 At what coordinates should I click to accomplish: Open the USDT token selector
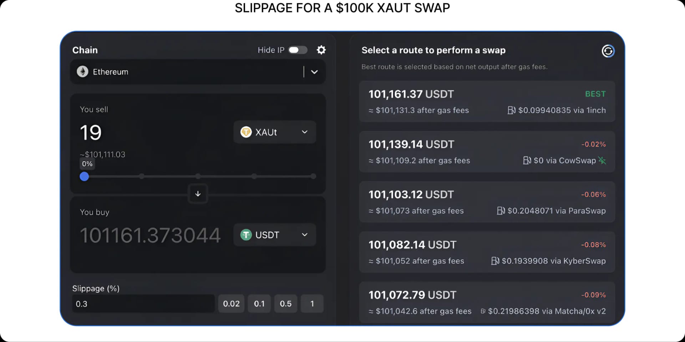(x=305, y=235)
